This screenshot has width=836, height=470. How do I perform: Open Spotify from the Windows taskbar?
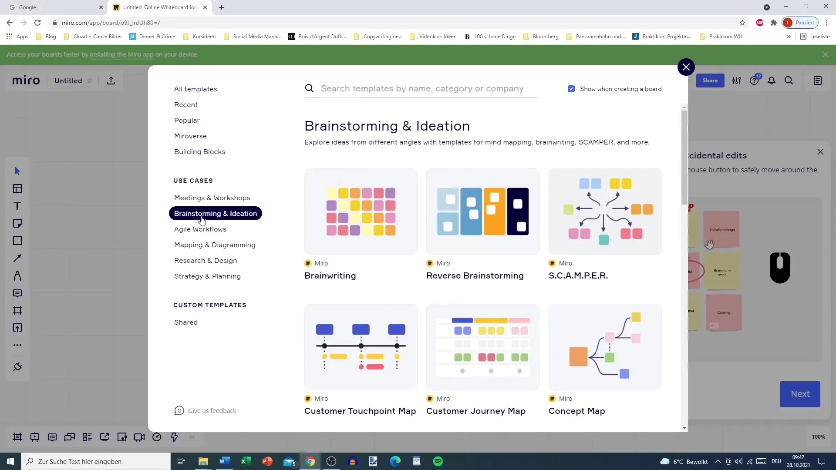(x=438, y=461)
